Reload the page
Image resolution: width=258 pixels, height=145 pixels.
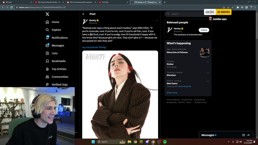12,7
